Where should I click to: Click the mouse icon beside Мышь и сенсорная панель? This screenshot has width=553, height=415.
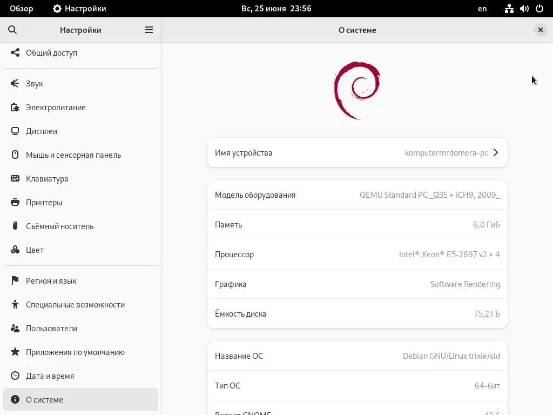tap(15, 155)
